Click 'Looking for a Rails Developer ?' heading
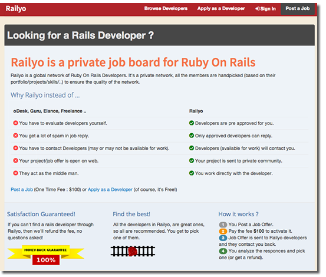Viewport: 326px width, 277px height. (80, 35)
